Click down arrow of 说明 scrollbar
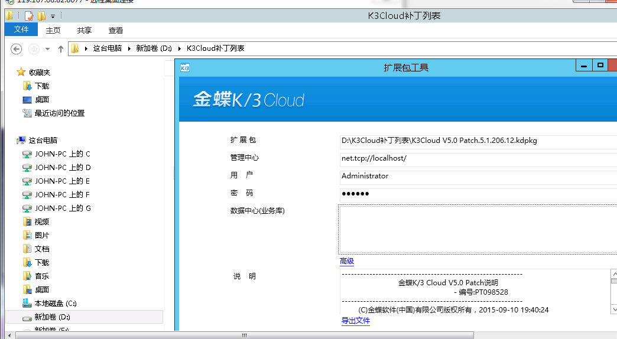Screen dimensions: 617x339 (614, 309)
